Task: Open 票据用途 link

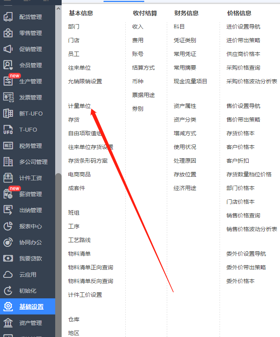Action: pyautogui.click(x=143, y=95)
